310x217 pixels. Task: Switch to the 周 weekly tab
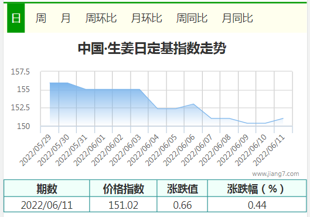tap(41, 18)
